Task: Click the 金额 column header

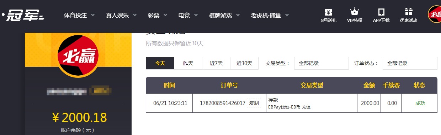Action: tap(369, 85)
